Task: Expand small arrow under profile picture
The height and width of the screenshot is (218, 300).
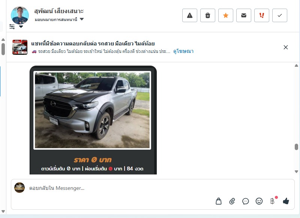Action: tap(21, 27)
